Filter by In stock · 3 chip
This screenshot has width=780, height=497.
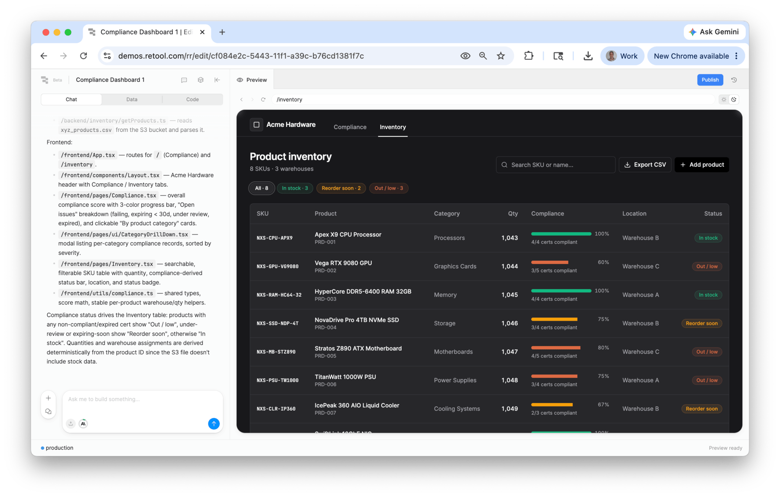295,188
